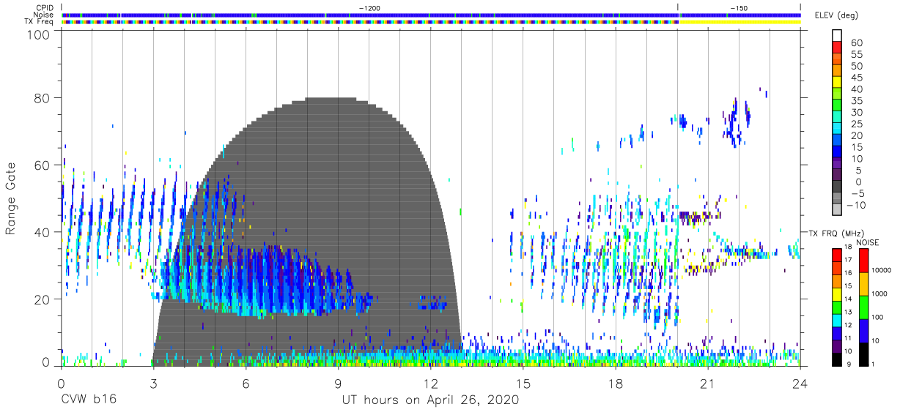Select the green 30–35 degree ELEV swatch
The width and height of the screenshot is (900, 415).
click(838, 105)
